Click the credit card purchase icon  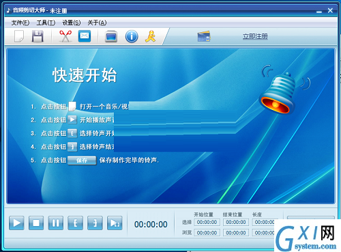coord(204,36)
